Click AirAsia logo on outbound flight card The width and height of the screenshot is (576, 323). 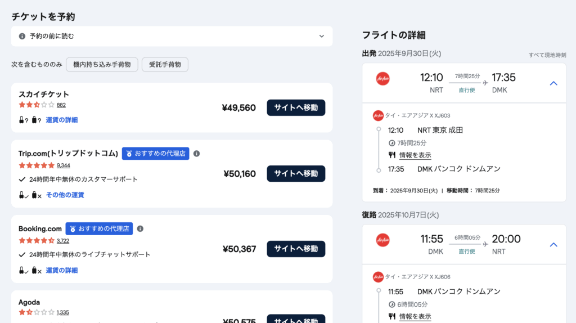pos(382,79)
